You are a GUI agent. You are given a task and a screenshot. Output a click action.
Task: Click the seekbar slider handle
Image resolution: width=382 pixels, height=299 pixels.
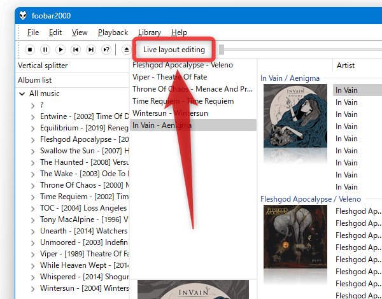[x=222, y=50]
